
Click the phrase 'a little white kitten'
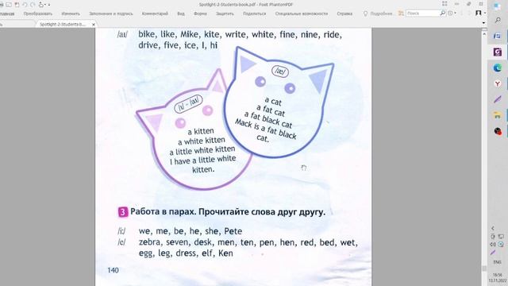click(202, 150)
